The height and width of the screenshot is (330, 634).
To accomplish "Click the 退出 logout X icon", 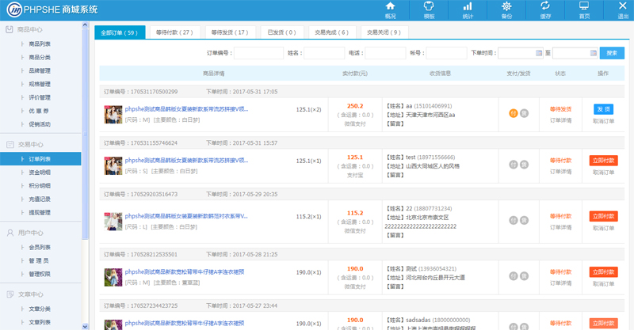I will [x=622, y=9].
